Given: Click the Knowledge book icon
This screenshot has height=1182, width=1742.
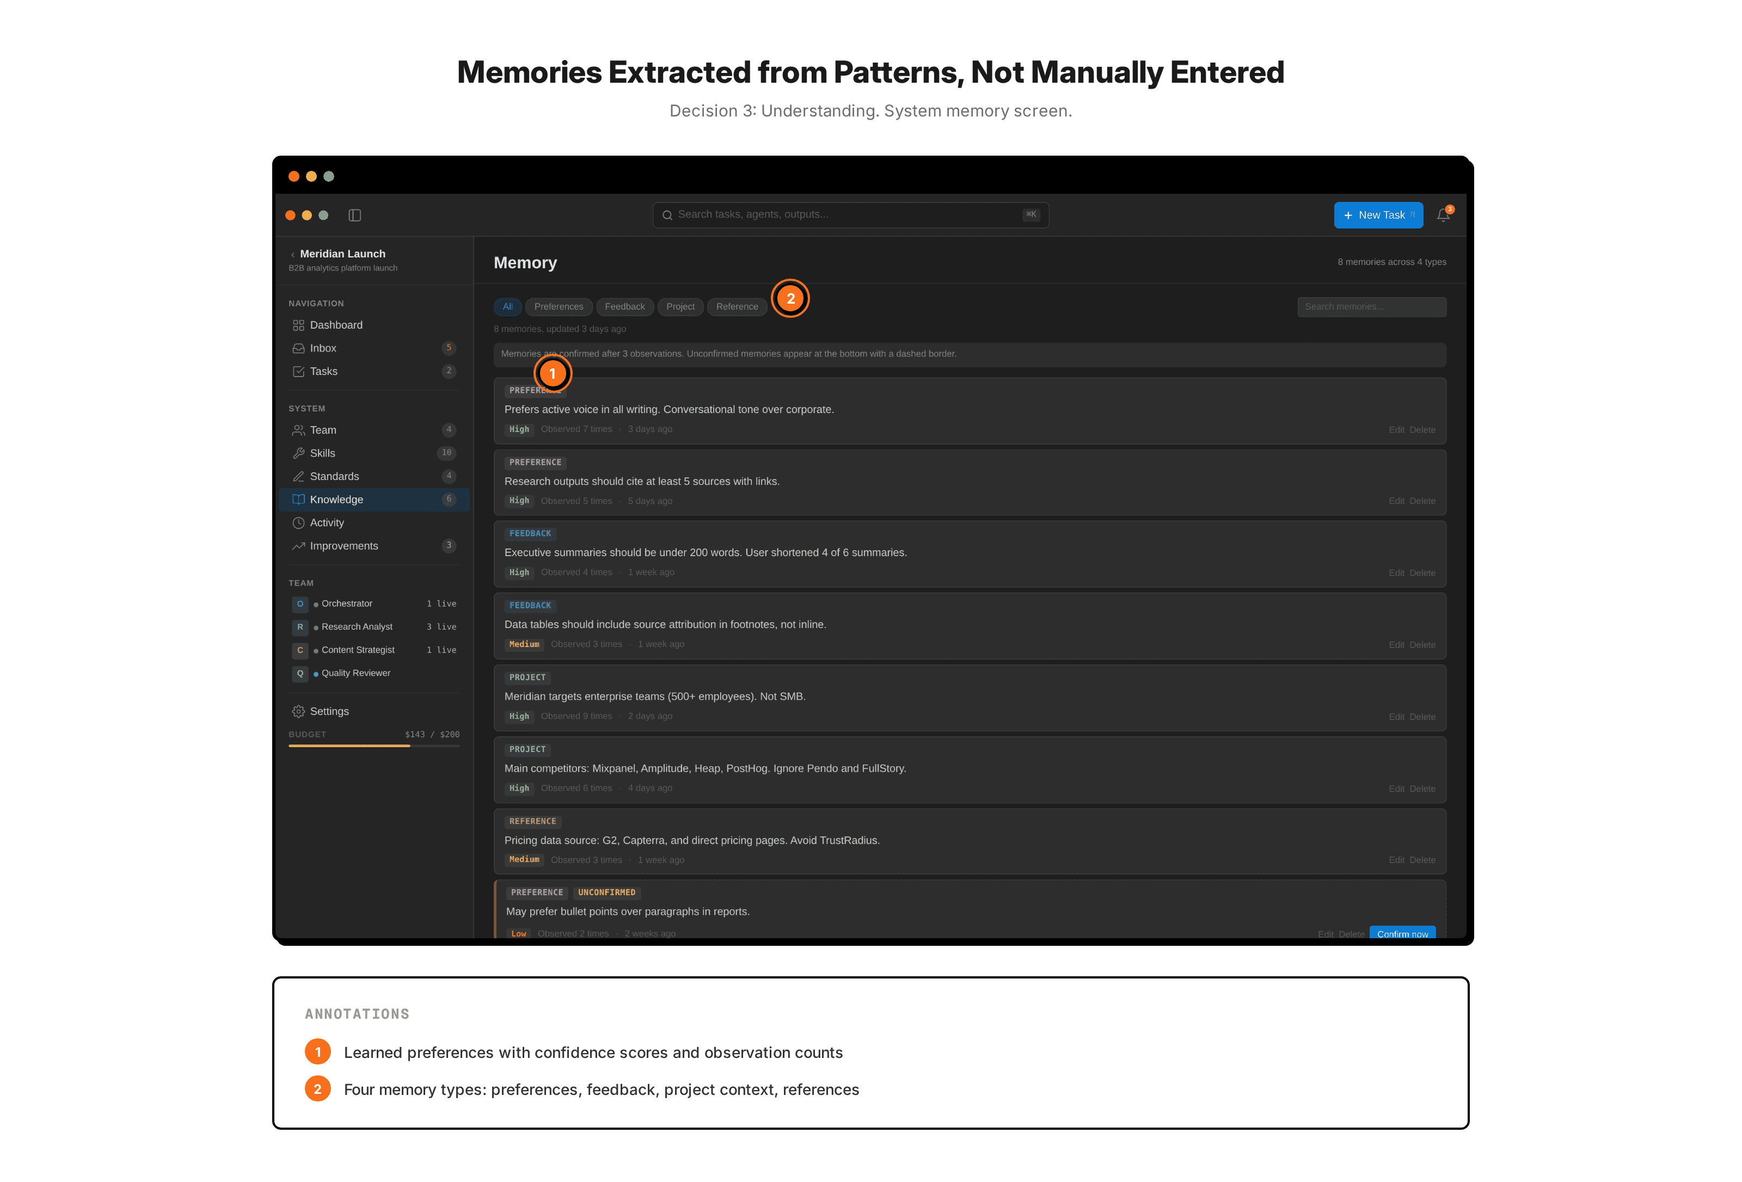Looking at the screenshot, I should pyautogui.click(x=298, y=500).
